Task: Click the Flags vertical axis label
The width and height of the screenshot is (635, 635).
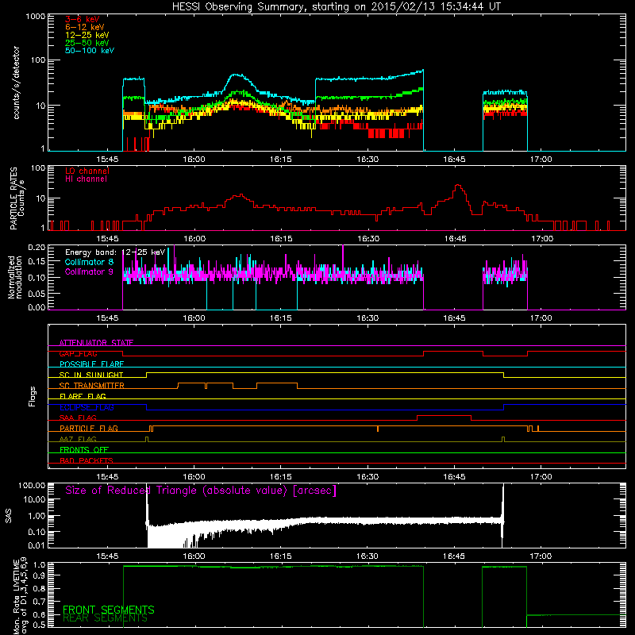Action: coord(33,396)
